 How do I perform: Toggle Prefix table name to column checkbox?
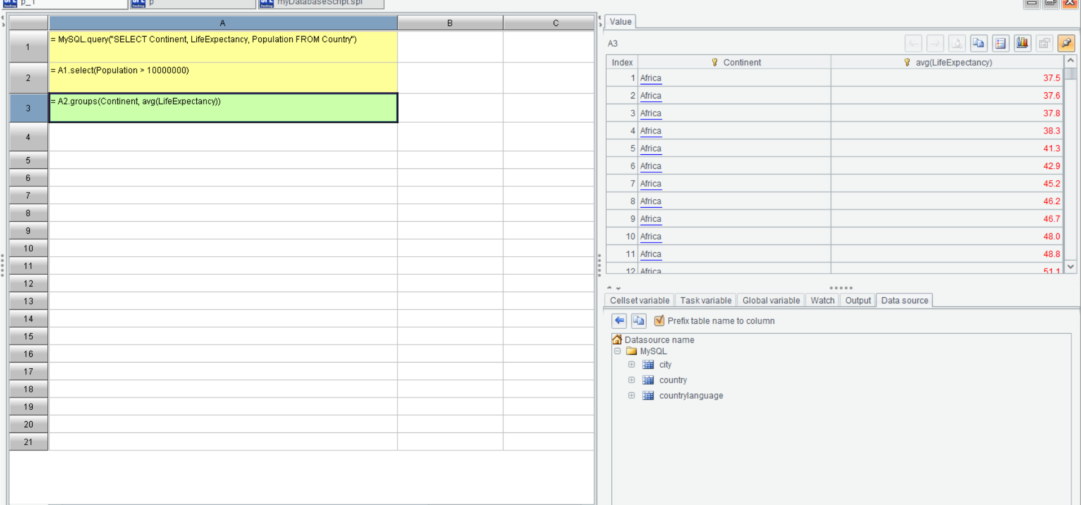pos(659,321)
